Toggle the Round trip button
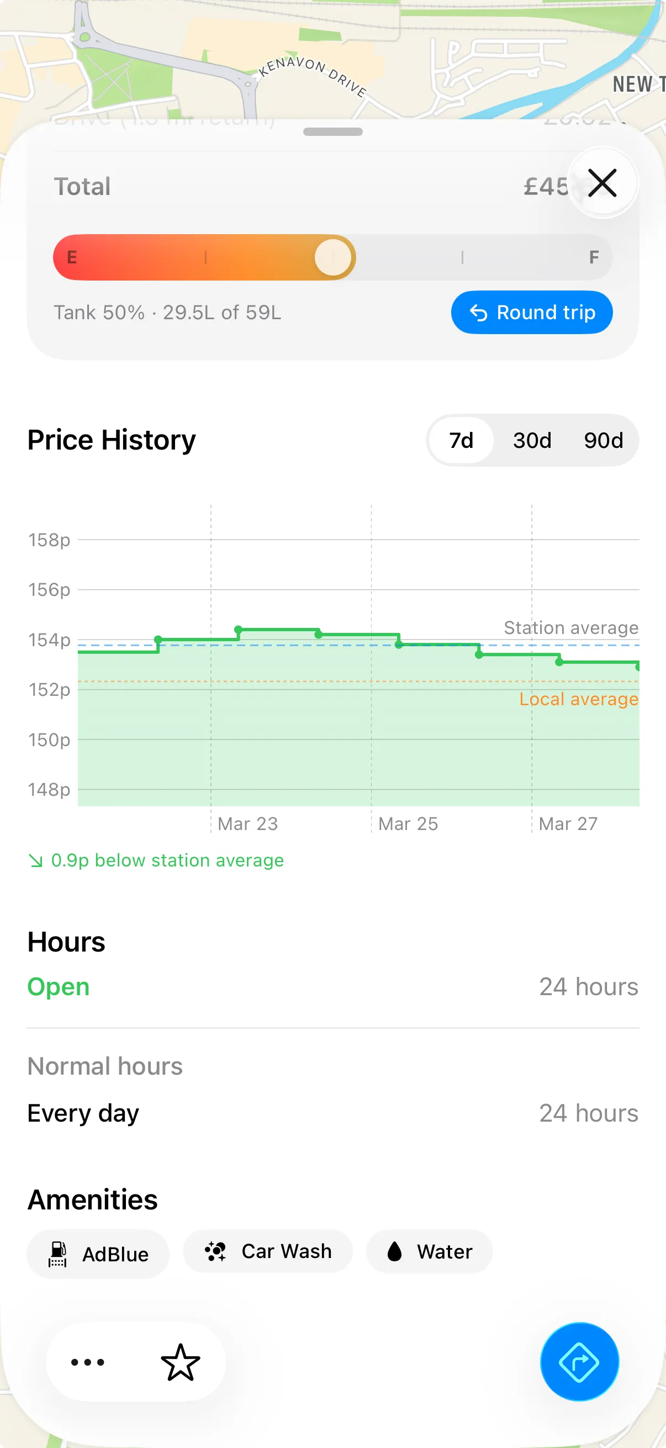 (531, 313)
